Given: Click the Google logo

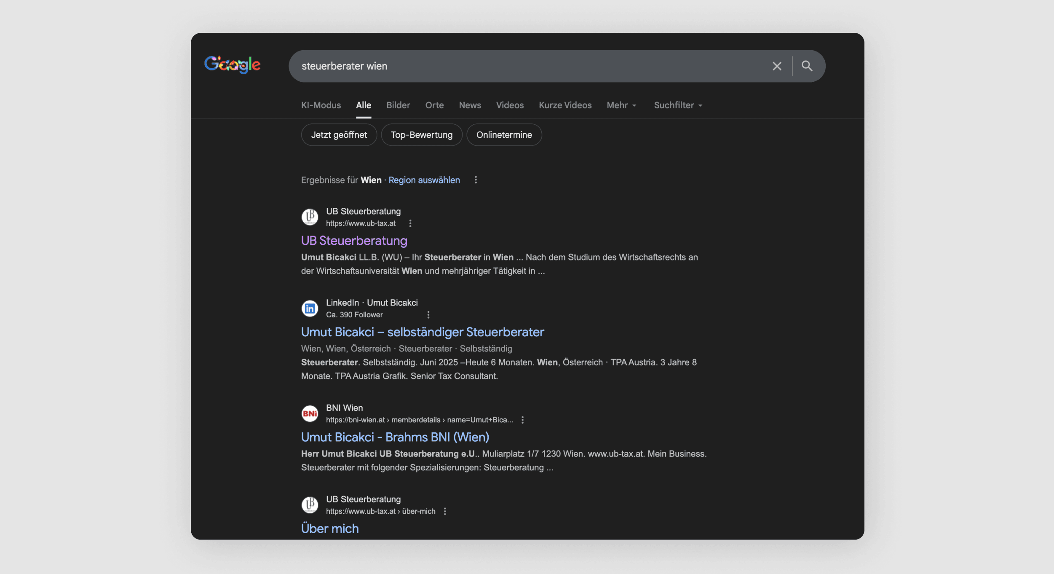Looking at the screenshot, I should click(233, 64).
